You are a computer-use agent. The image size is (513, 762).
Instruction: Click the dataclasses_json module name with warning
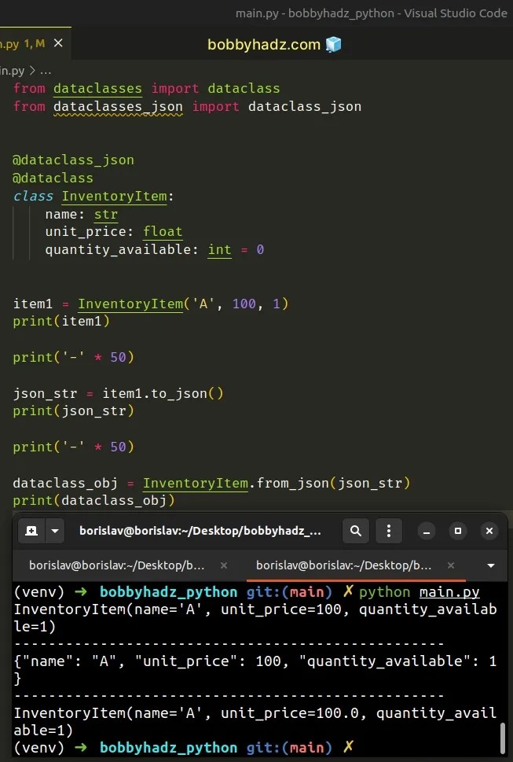click(x=118, y=106)
